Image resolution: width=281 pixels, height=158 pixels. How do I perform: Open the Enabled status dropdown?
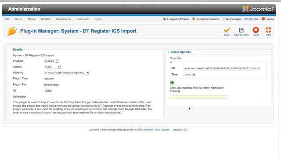(51, 61)
